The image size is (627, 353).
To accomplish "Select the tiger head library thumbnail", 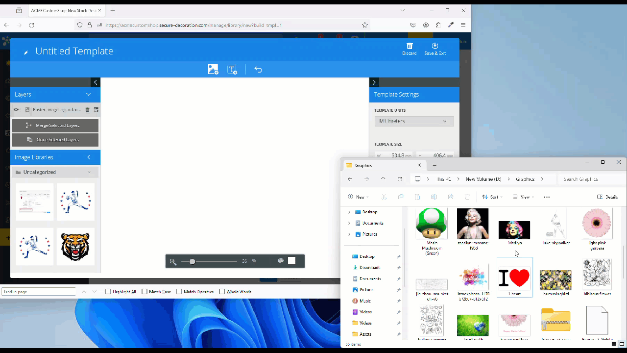I will pos(75,247).
